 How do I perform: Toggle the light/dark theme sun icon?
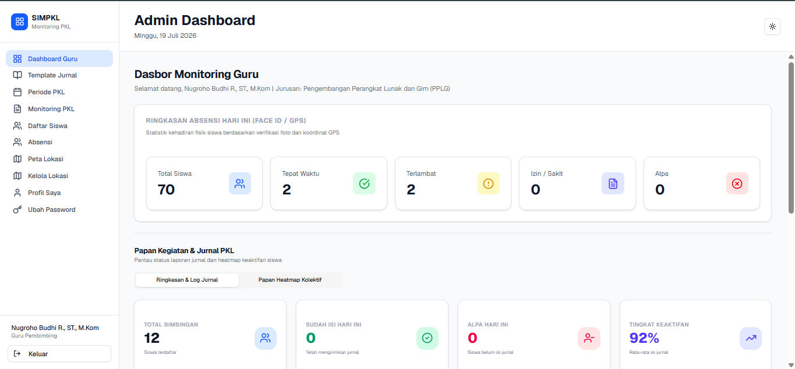(x=772, y=27)
